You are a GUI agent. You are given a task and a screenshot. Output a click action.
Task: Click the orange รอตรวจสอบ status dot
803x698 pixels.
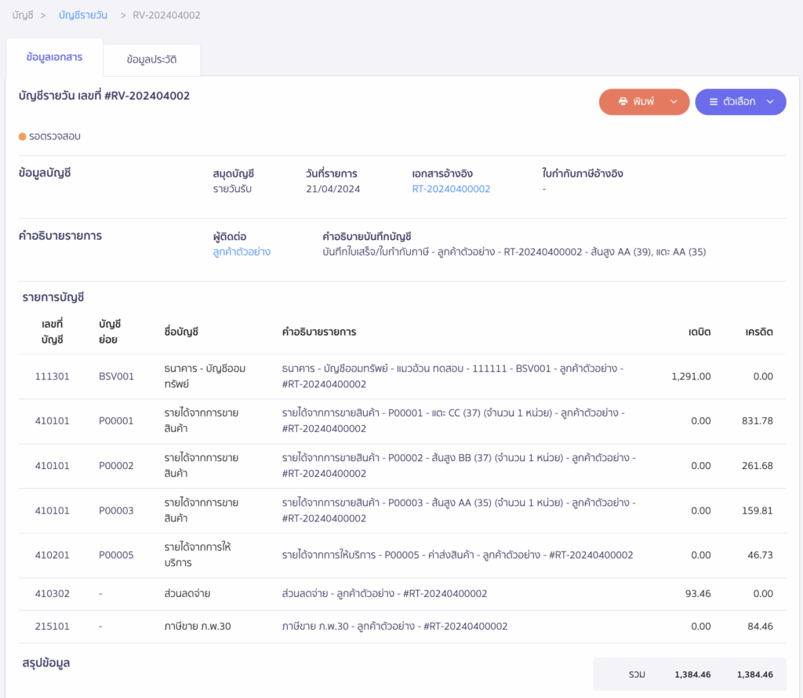click(23, 136)
